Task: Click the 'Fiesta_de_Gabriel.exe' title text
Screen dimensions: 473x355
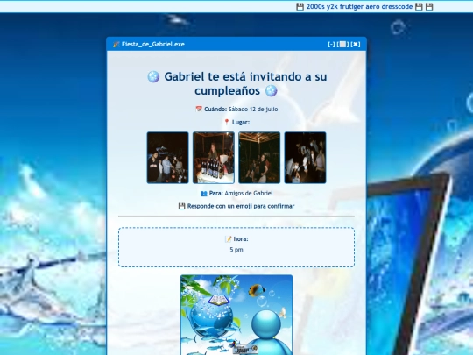Action: pyautogui.click(x=153, y=45)
